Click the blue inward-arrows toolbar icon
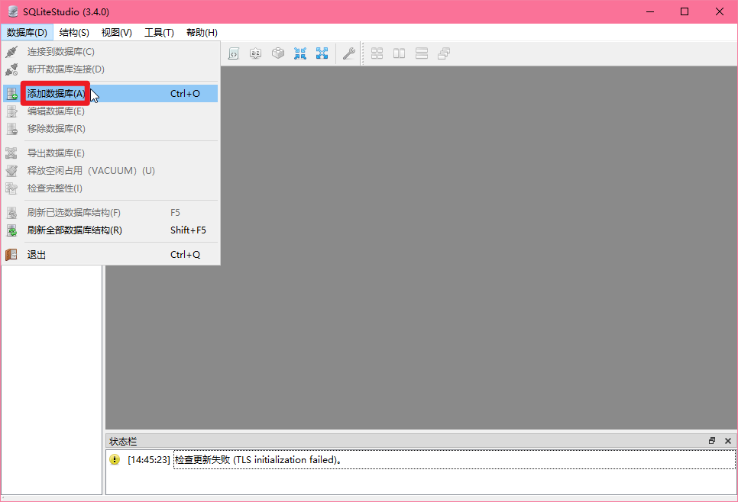This screenshot has width=738, height=502. (299, 53)
